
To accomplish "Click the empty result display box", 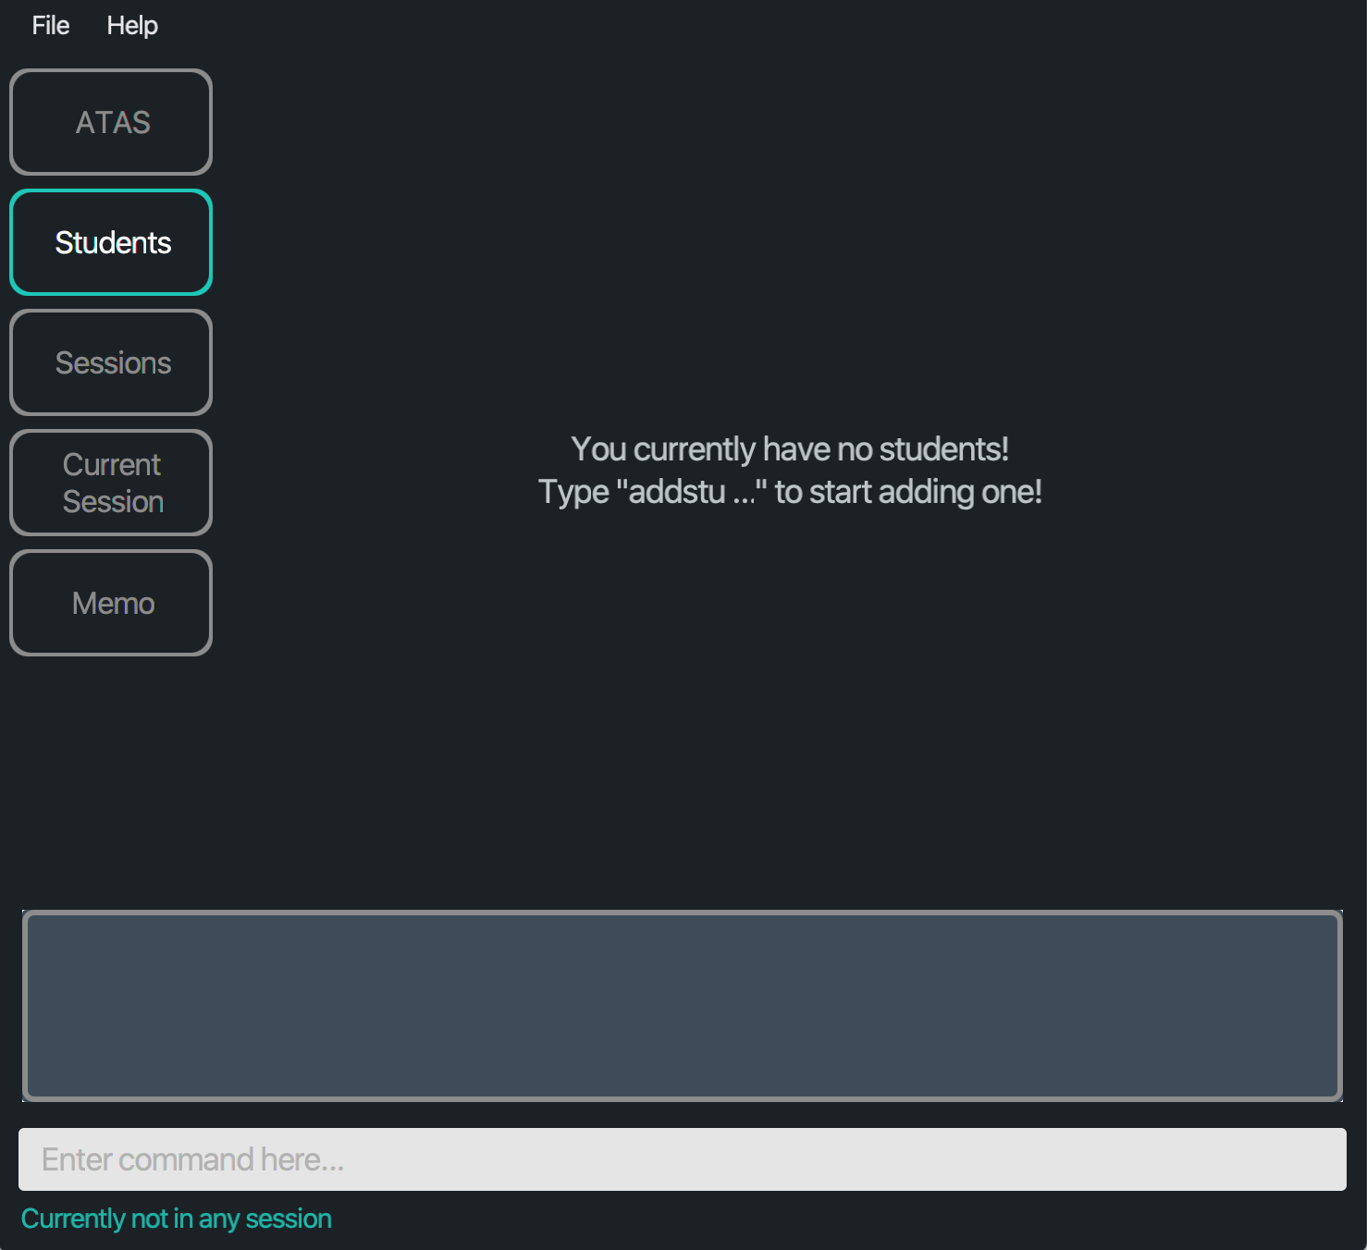I will coord(683,1006).
